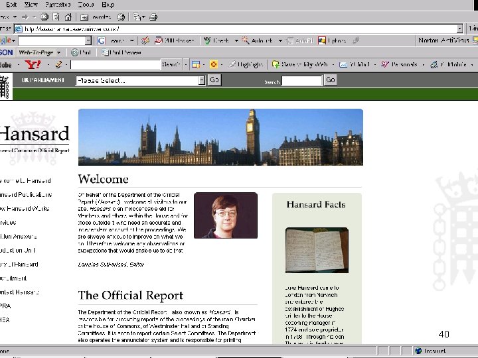Click the Epson Print Preview icon

point(105,52)
